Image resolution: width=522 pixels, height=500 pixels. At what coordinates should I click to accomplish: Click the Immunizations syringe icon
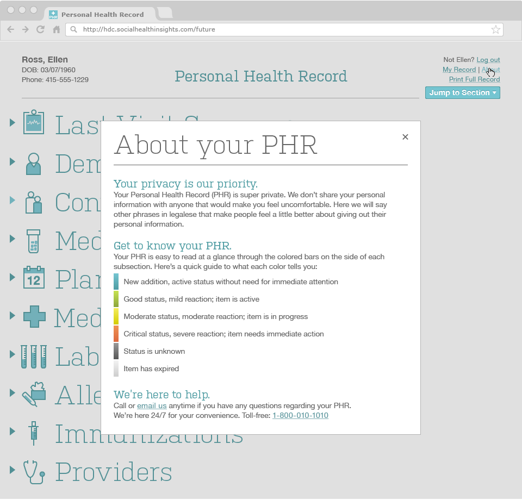[x=33, y=433]
